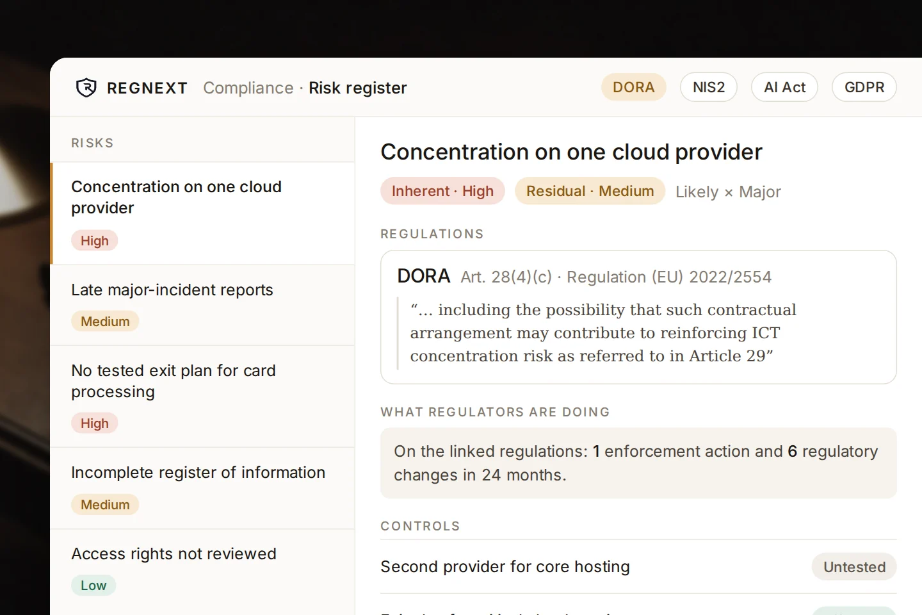The image size is (922, 615).
Task: Select the DORA regulation filter
Action: click(634, 87)
